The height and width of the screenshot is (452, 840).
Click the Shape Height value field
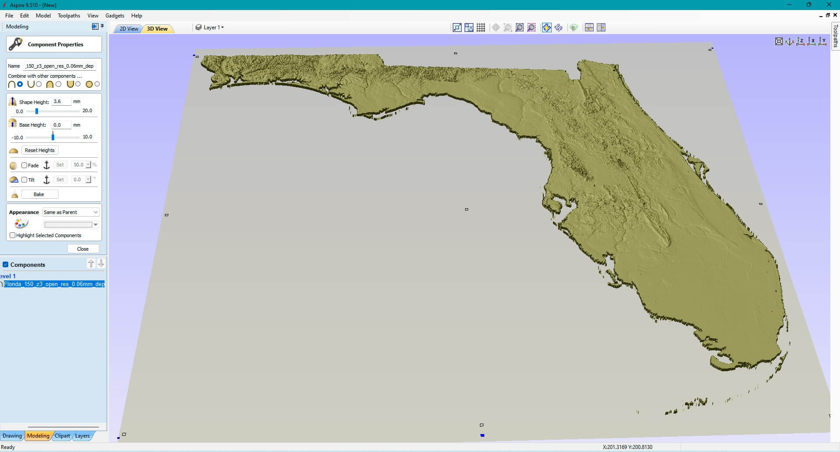tap(61, 101)
